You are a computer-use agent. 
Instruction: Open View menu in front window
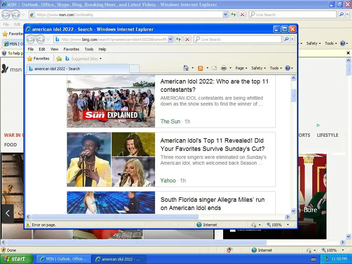tap(54, 49)
